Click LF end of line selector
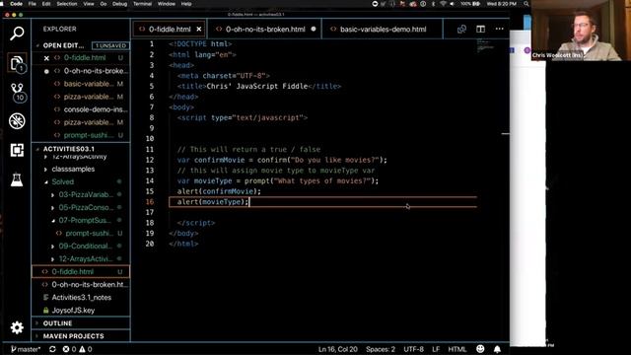The height and width of the screenshot is (355, 631). tap(436, 349)
